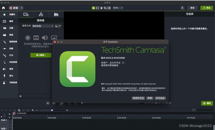Click the refresh icon next to 永久许可证
Viewport: 215px width, 130px height.
click(x=123, y=63)
